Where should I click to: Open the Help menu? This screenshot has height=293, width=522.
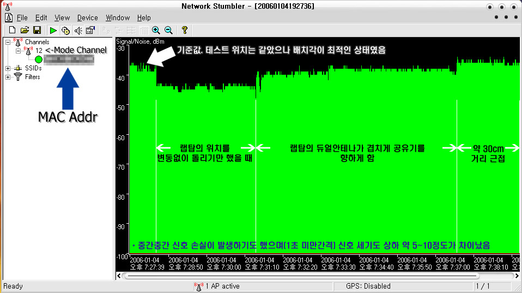[144, 17]
